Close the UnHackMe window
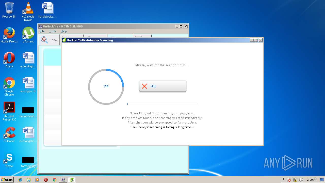The image size is (325, 183). coord(186,26)
